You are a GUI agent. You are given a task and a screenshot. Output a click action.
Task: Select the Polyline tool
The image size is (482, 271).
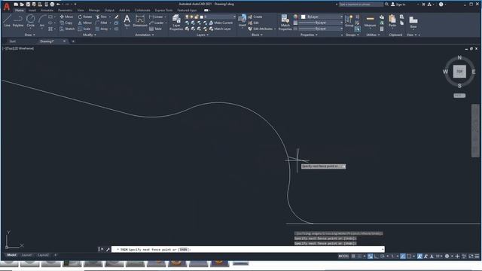pos(18,21)
